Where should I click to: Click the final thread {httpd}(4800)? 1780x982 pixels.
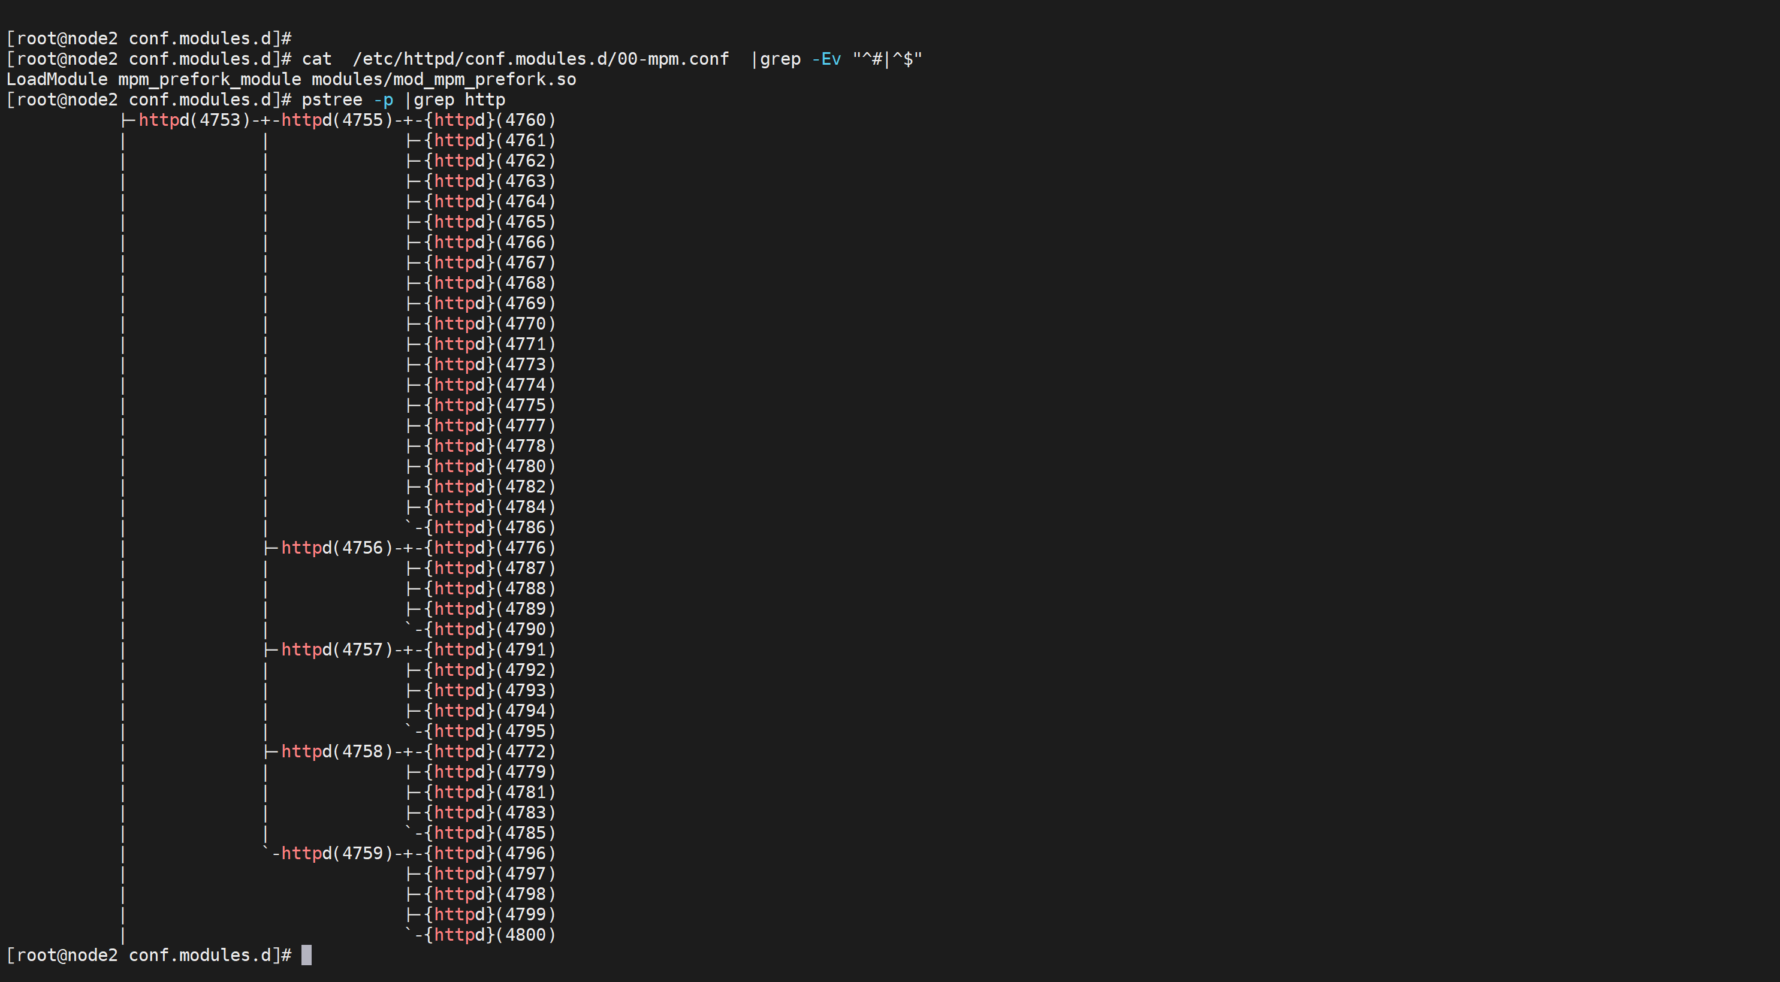(x=490, y=935)
